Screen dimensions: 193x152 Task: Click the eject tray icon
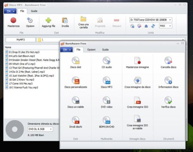tap(146, 26)
